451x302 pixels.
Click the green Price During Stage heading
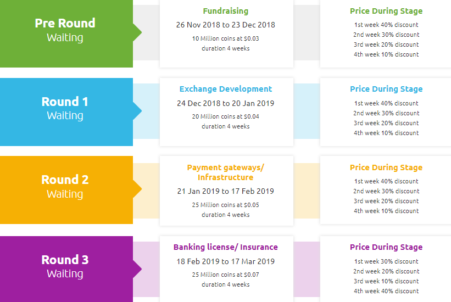coord(386,11)
